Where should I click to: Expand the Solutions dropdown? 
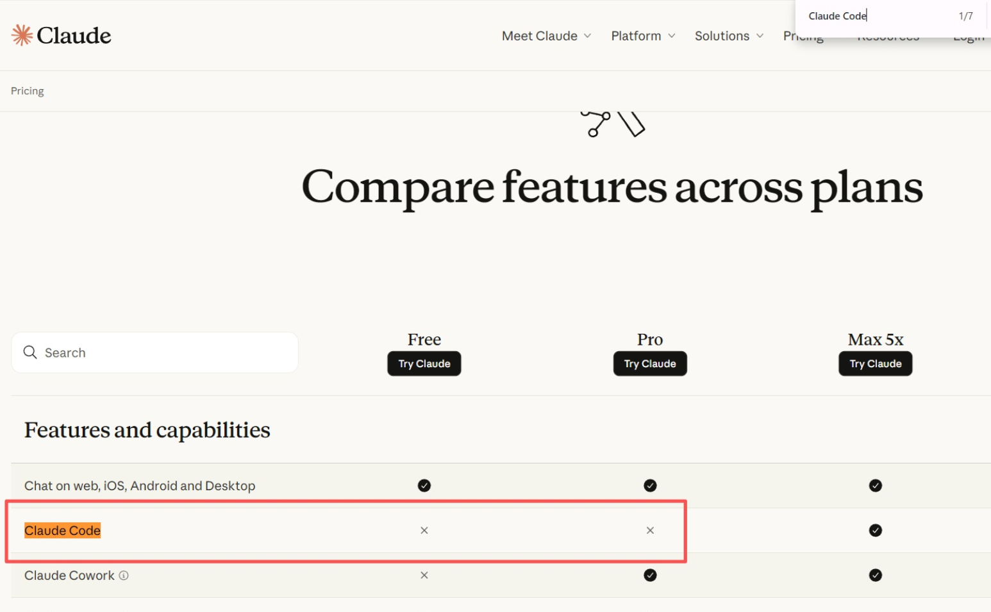[x=729, y=36]
